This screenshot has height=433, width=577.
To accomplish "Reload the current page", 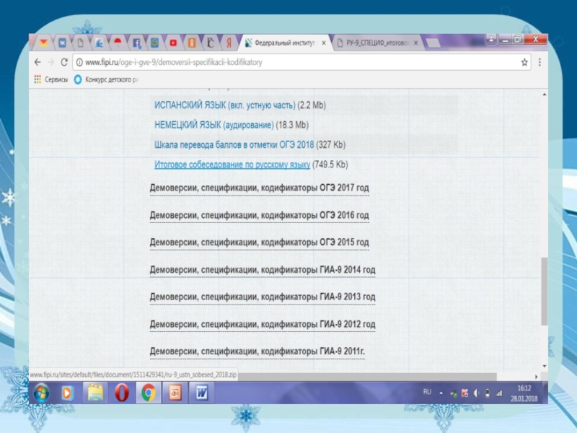I will (x=64, y=62).
